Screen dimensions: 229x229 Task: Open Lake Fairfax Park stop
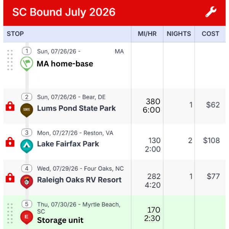point(68,144)
